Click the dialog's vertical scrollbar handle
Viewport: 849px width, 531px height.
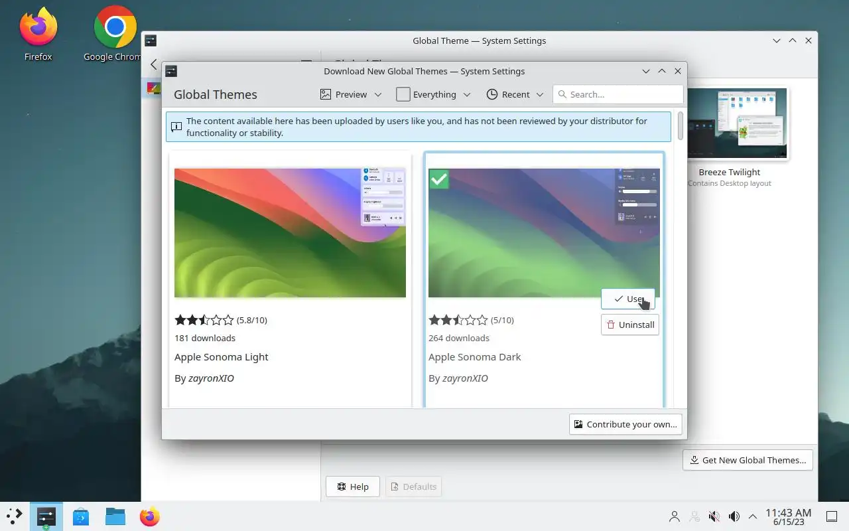(680, 126)
